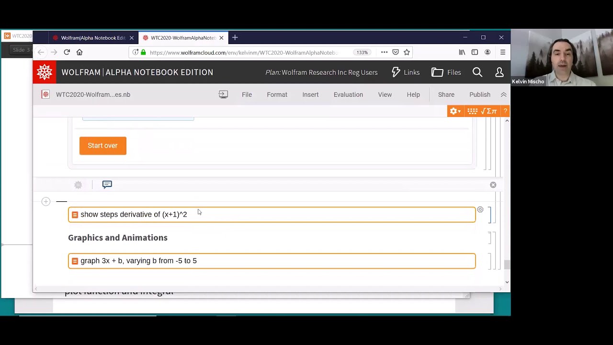Open the Files folder
The height and width of the screenshot is (345, 613).
446,72
